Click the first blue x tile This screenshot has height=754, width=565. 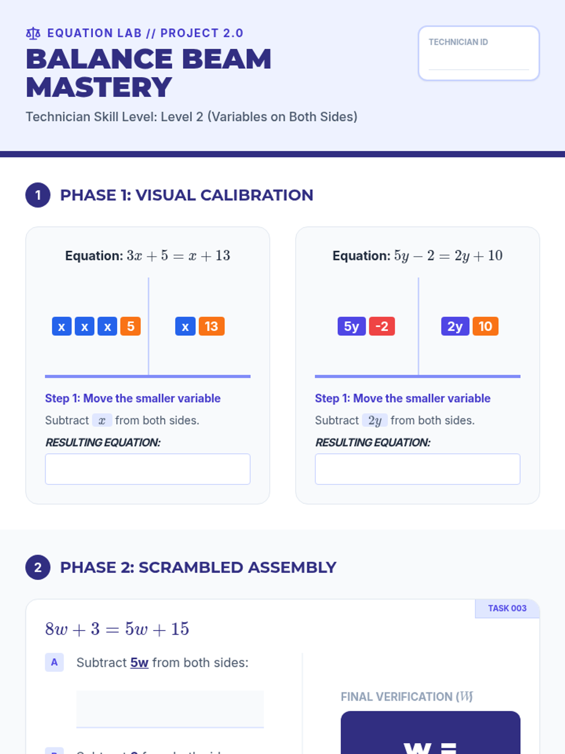coord(62,326)
